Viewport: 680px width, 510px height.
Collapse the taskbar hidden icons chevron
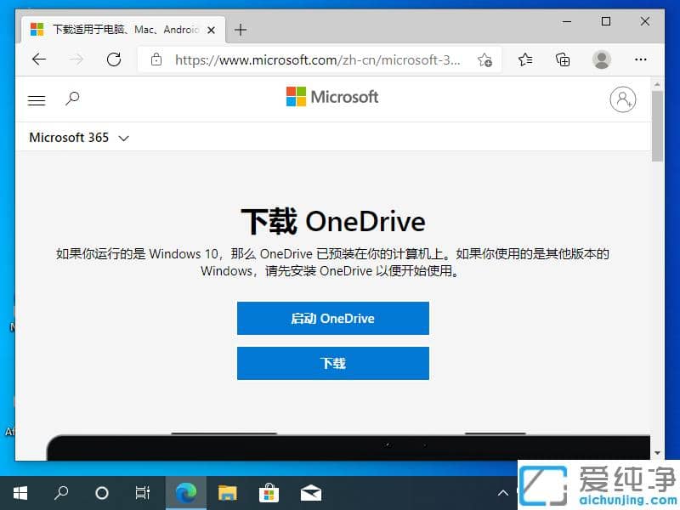[x=503, y=493]
